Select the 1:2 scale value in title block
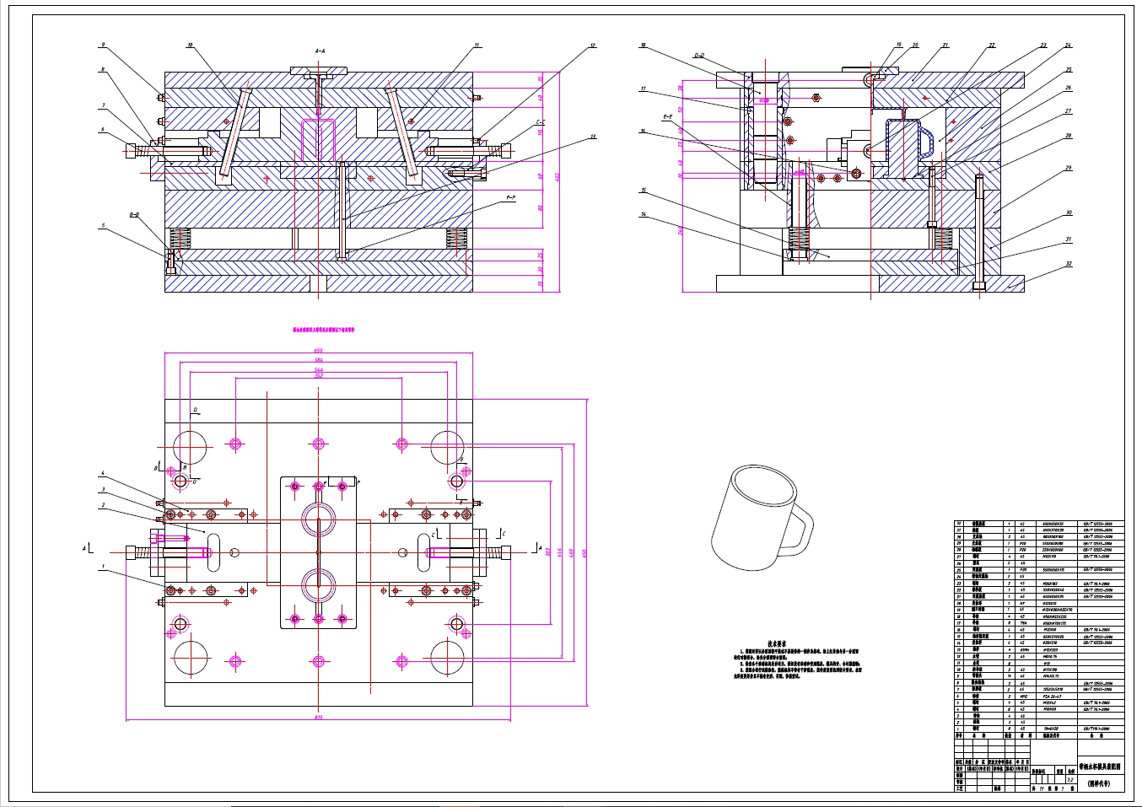Viewport: 1142px width, 807px height. point(1070,780)
